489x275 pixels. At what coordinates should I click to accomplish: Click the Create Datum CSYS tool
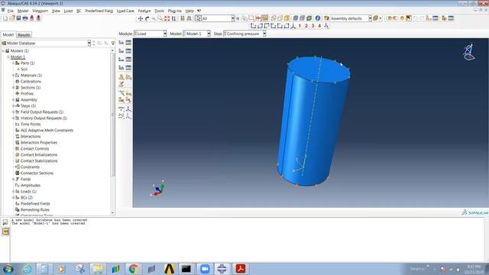(128, 116)
